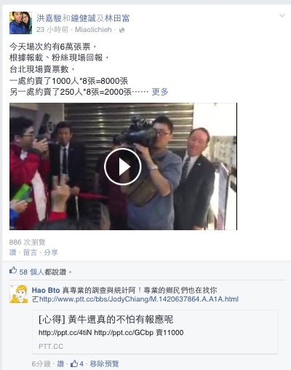Share the post with 分享

click(x=51, y=253)
